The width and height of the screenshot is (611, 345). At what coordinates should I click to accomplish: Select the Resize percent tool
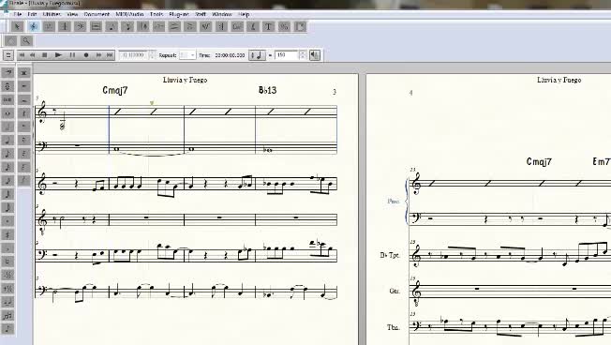click(284, 26)
